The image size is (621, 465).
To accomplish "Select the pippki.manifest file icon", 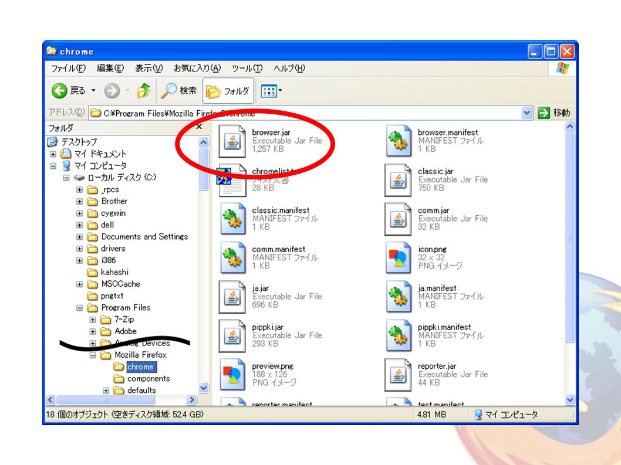I will (x=398, y=335).
